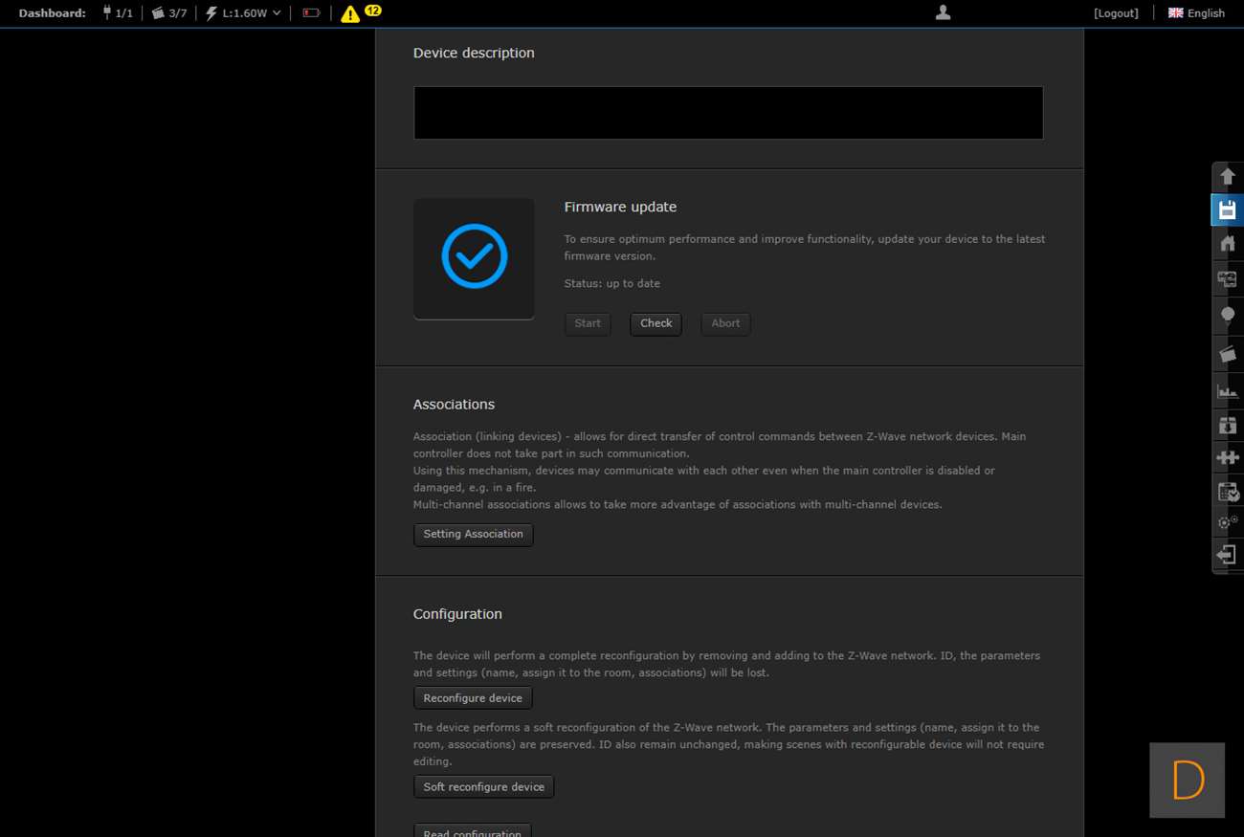This screenshot has width=1244, height=837.
Task: Open the energy chart icon in sidebar
Action: [1227, 390]
